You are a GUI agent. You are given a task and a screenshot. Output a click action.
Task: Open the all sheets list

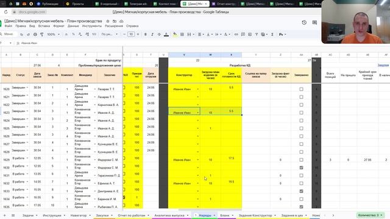[x=13, y=215]
